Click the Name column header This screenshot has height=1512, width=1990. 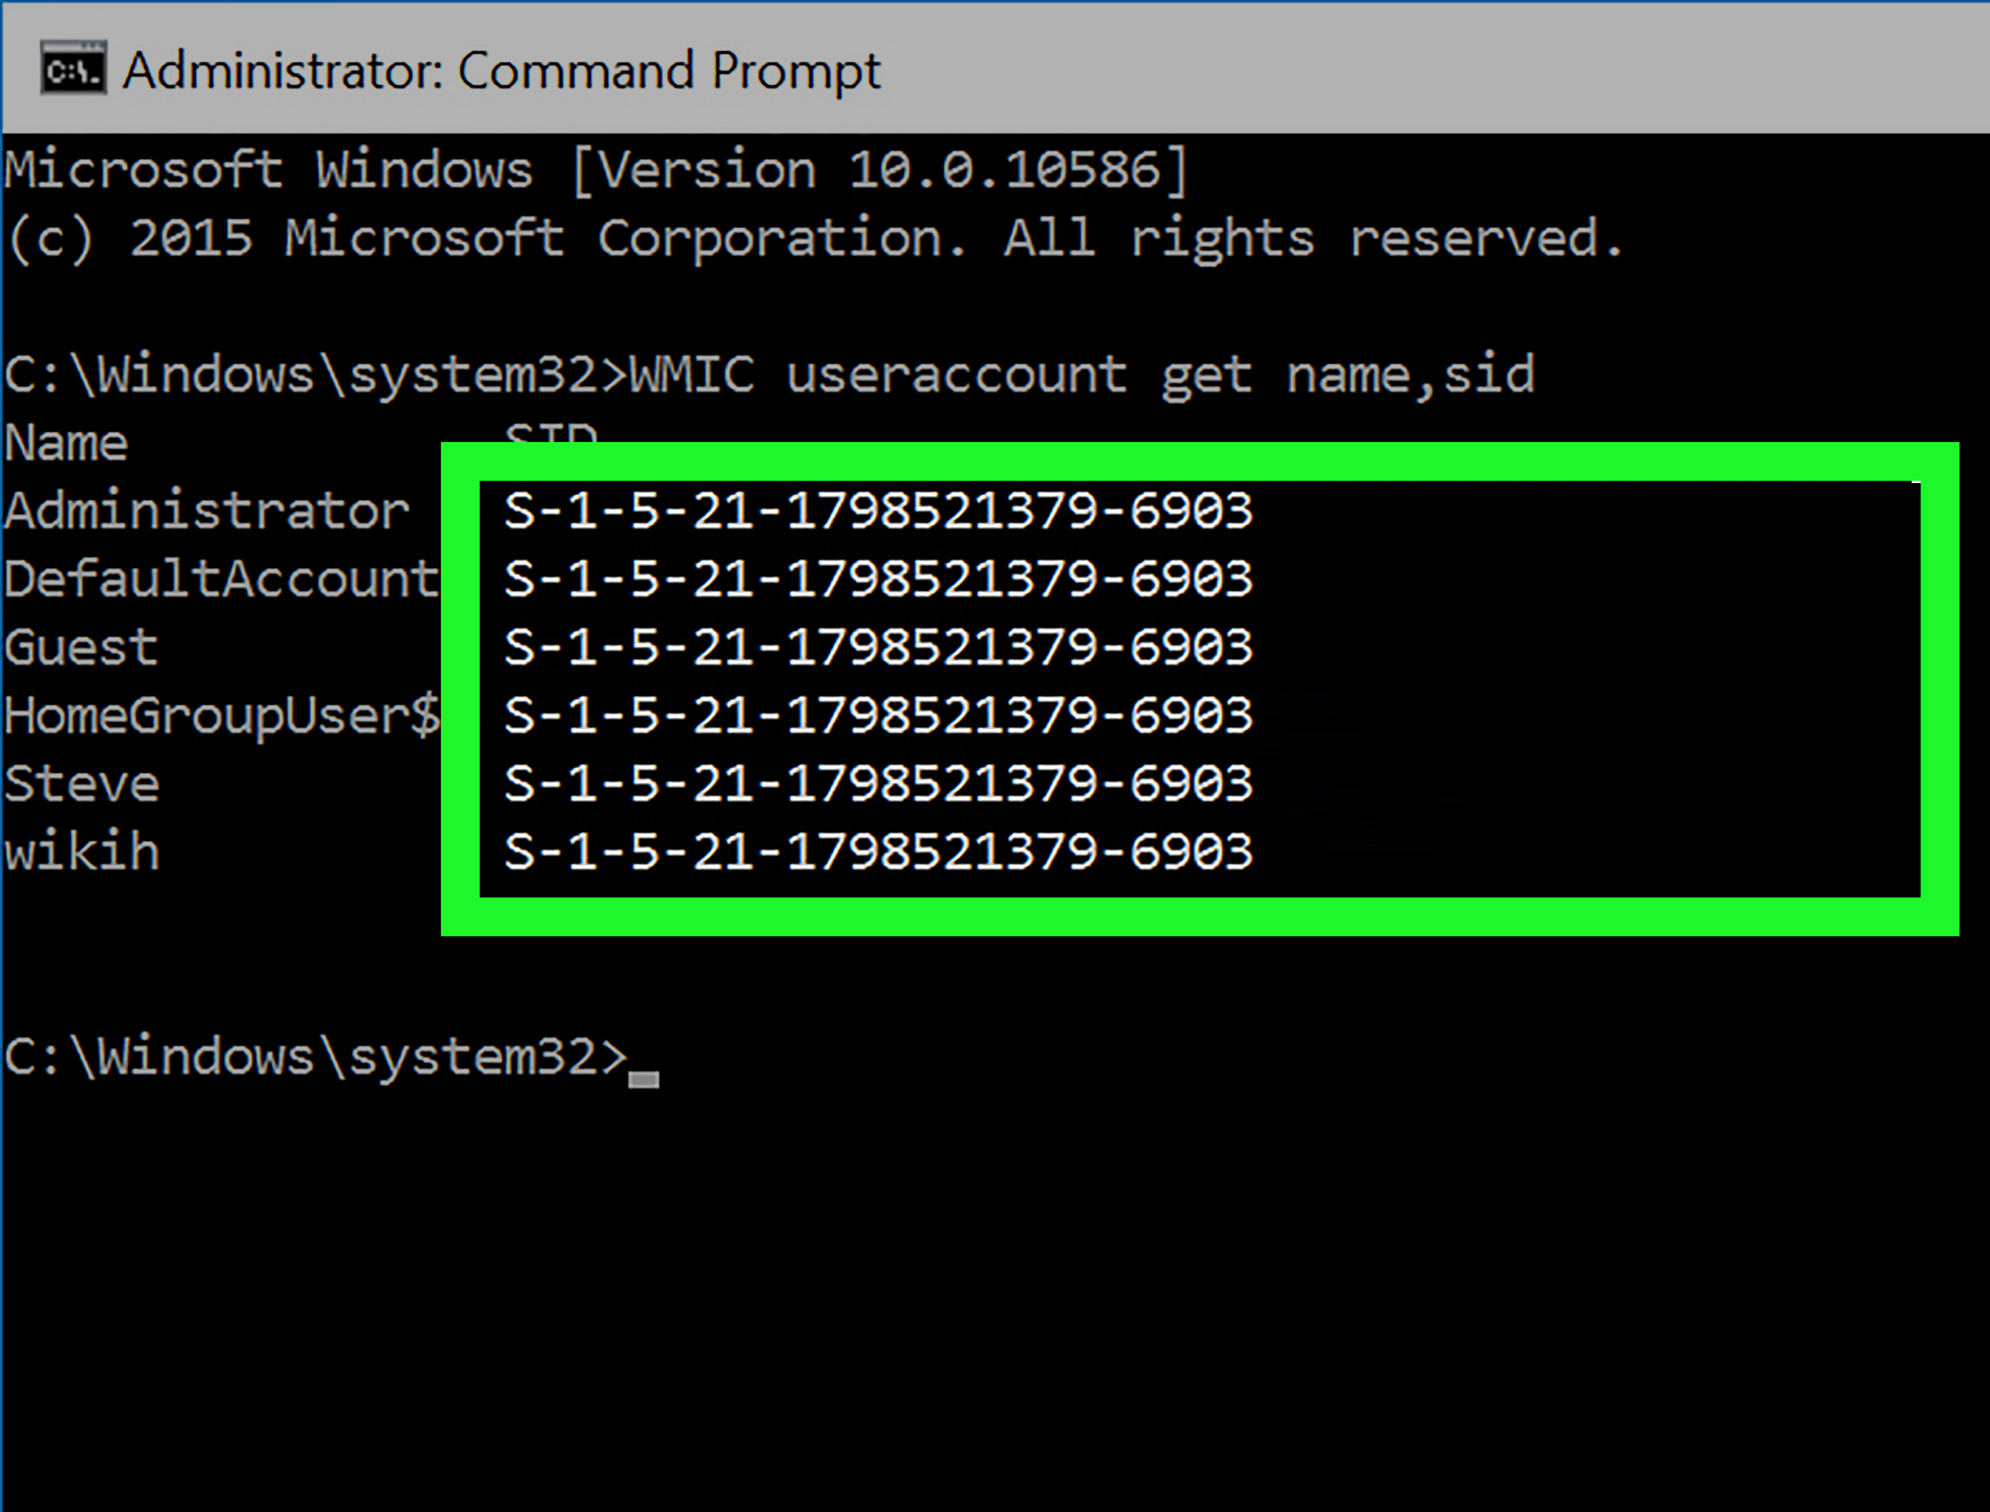[67, 443]
